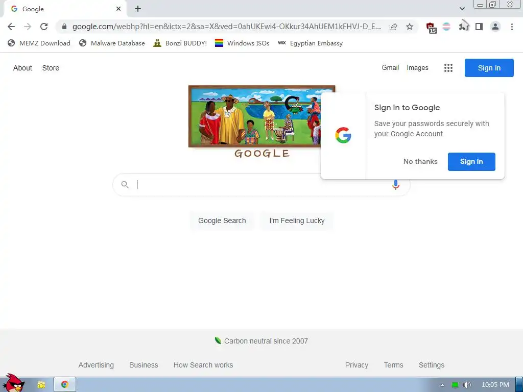This screenshot has height=392, width=523.
Task: Click the Google logo in the sign-in popup
Action: (343, 135)
